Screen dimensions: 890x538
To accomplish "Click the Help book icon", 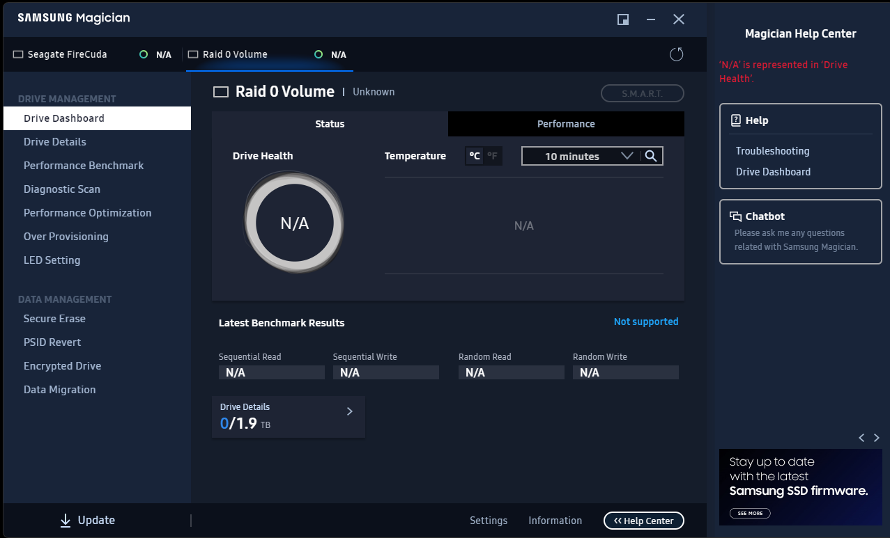I will [x=735, y=120].
